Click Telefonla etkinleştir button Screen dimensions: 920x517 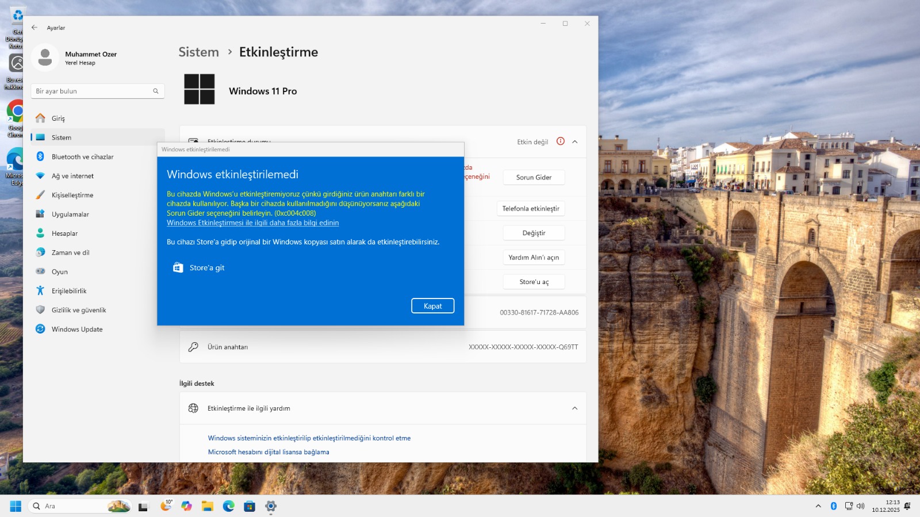click(531, 208)
